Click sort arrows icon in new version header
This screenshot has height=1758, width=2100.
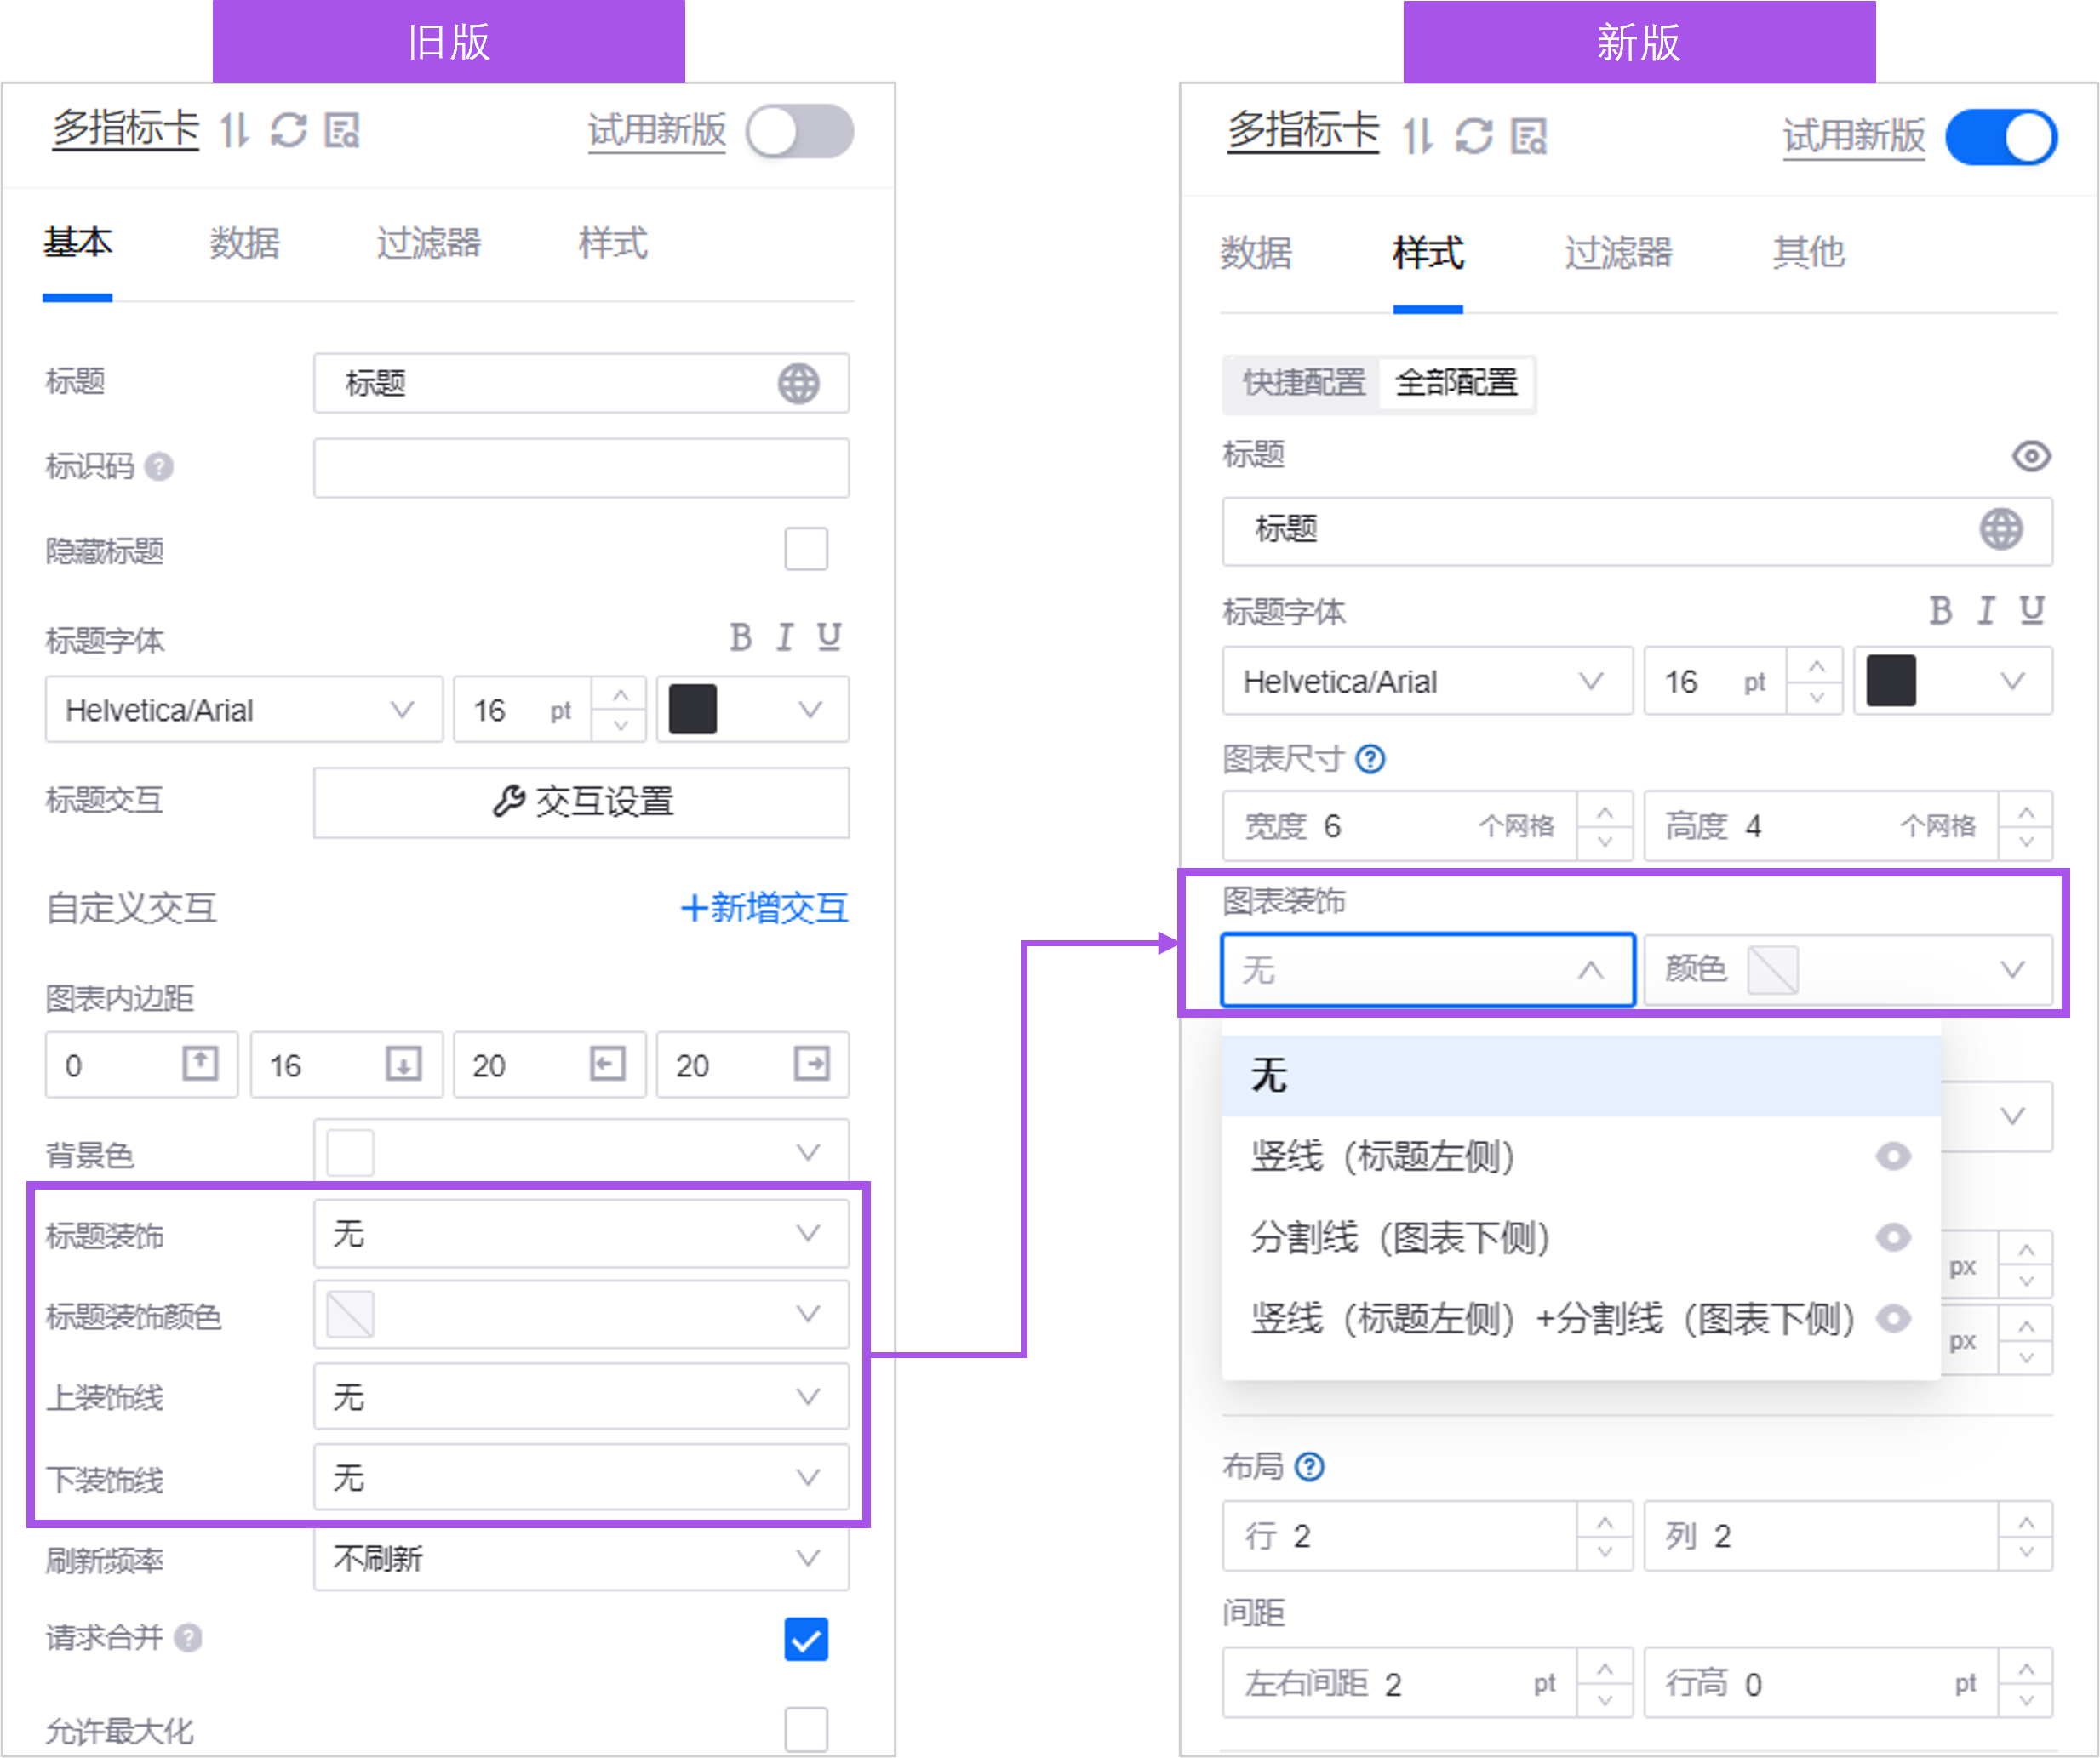[x=1417, y=136]
